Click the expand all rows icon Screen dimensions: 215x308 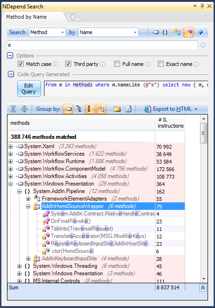point(13,109)
